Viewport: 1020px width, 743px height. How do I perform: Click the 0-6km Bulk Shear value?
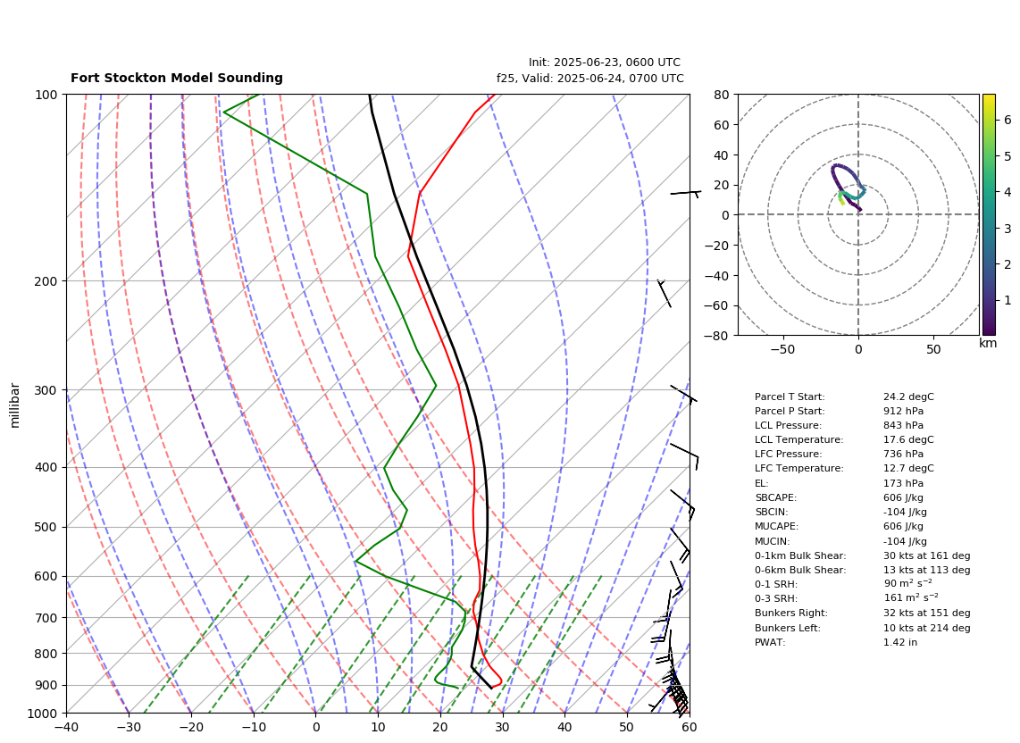926,570
